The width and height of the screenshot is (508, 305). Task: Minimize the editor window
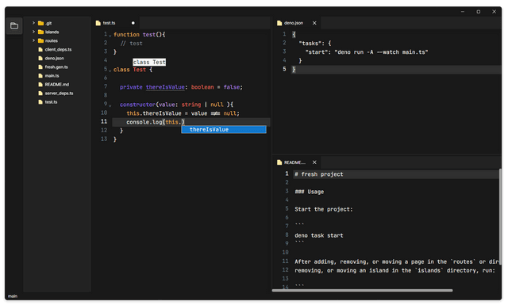point(463,12)
